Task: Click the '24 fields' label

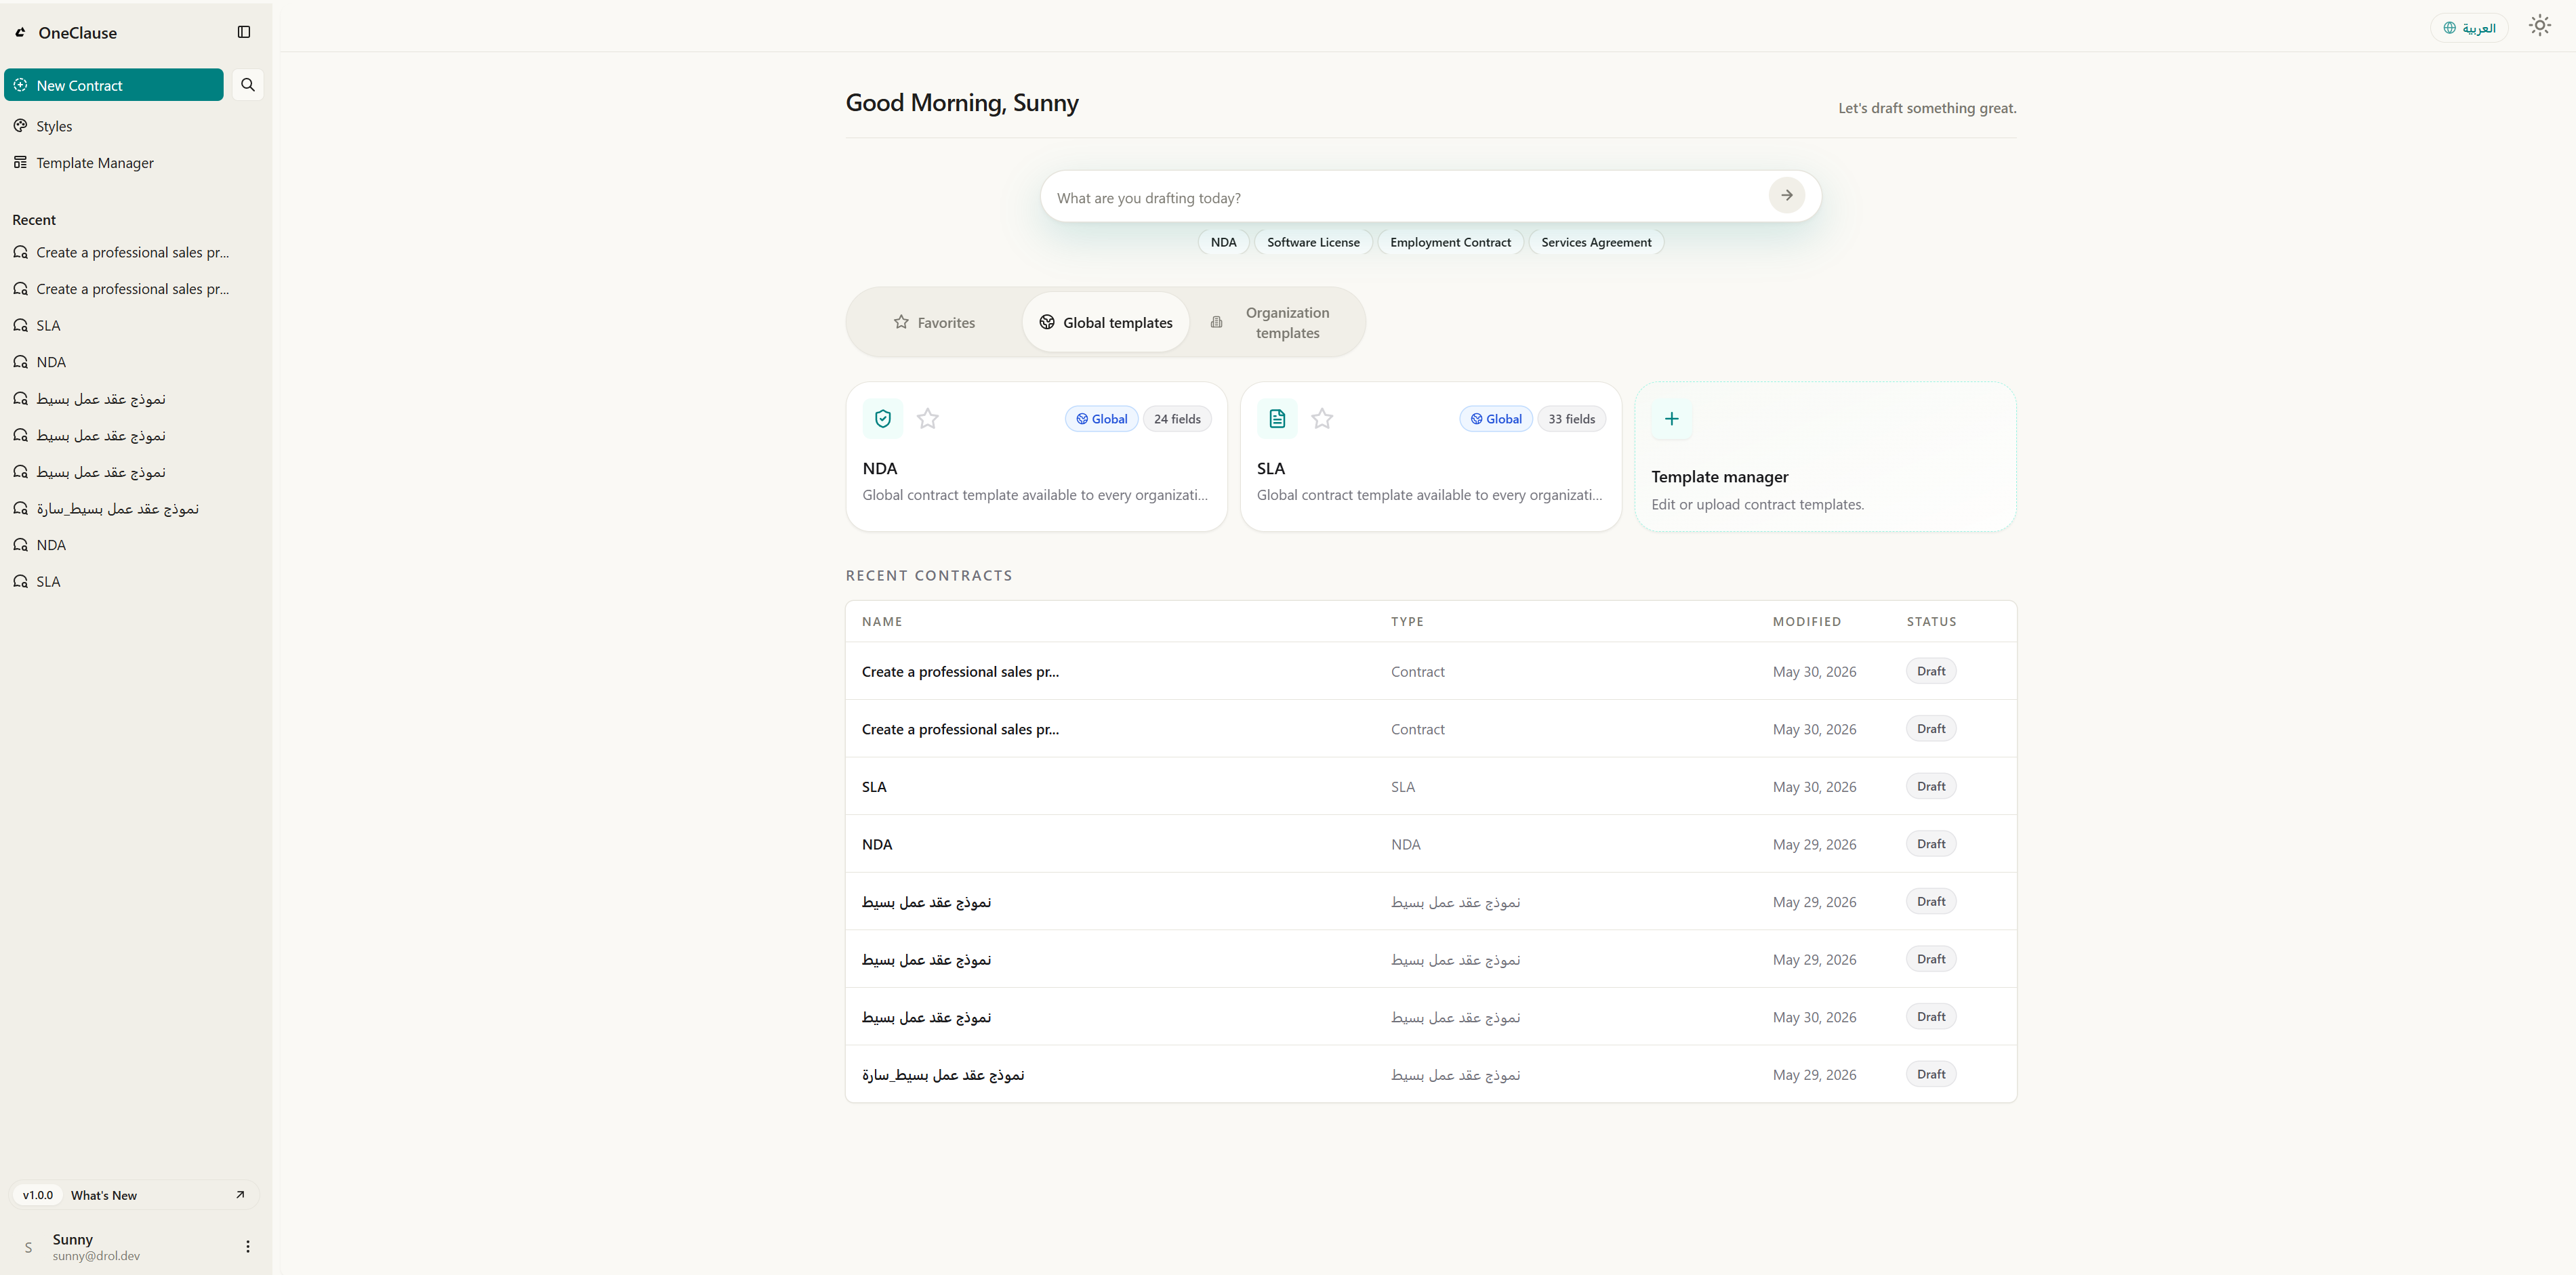Action: [1177, 419]
